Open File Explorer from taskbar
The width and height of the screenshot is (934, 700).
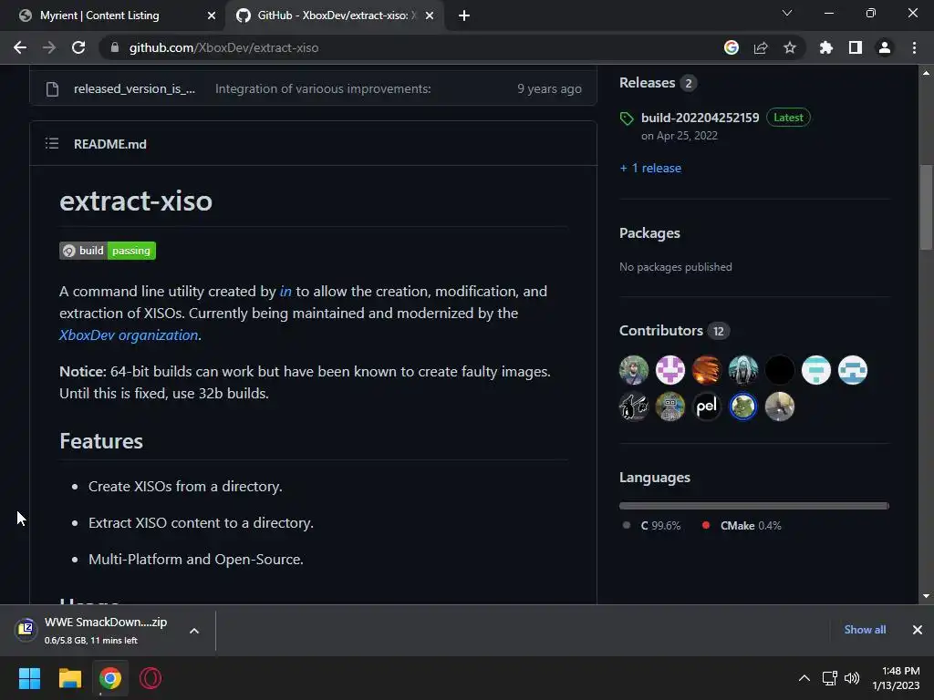click(69, 678)
